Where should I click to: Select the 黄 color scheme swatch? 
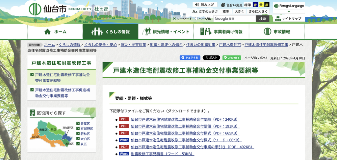coord(261,5)
